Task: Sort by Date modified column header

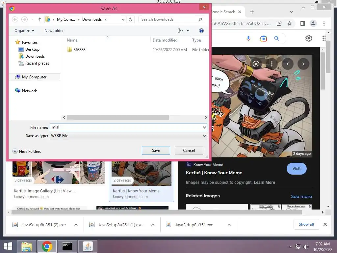Action: pyautogui.click(x=165, y=40)
